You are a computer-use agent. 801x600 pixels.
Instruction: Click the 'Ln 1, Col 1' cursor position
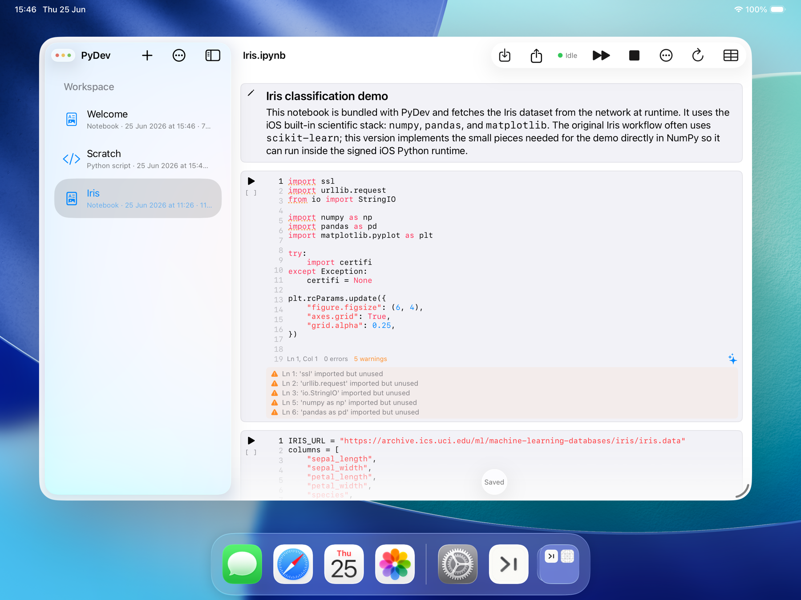303,359
